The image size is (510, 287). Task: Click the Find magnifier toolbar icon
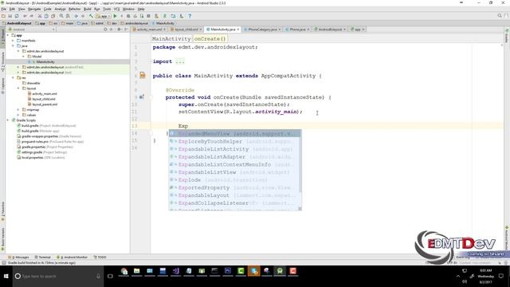61,16
